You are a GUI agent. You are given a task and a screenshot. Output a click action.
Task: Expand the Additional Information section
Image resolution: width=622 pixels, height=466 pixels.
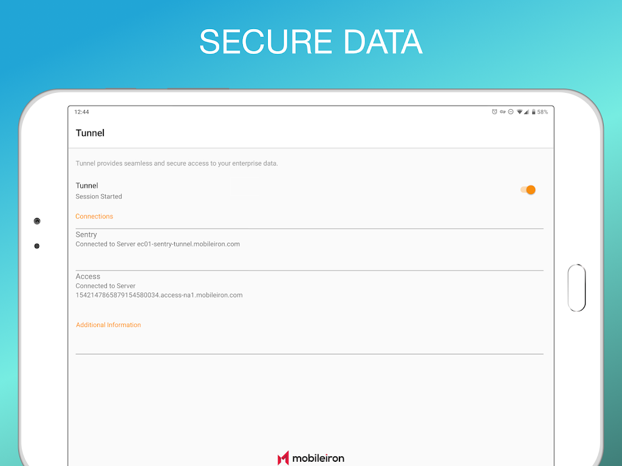(108, 325)
